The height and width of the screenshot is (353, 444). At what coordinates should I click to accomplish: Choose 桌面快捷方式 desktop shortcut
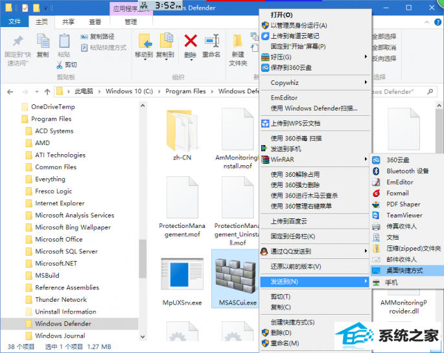click(x=407, y=271)
